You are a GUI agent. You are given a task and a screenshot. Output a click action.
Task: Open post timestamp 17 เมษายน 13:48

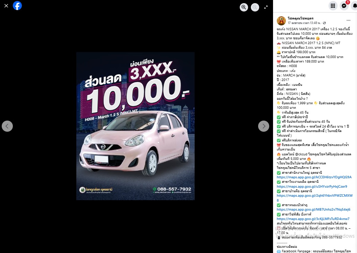click(304, 23)
